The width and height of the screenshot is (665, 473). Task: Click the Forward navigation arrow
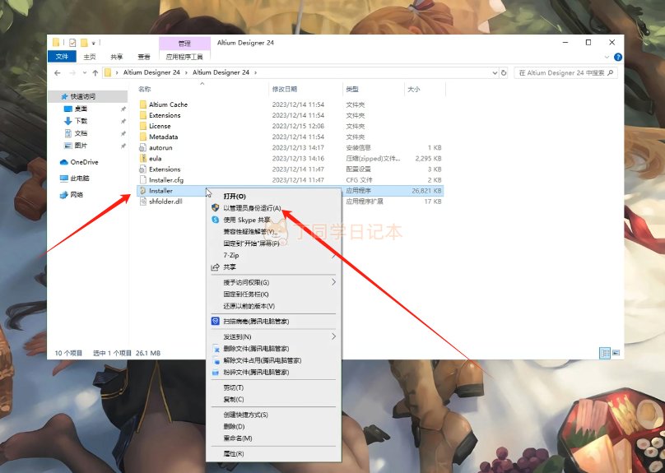(72, 73)
